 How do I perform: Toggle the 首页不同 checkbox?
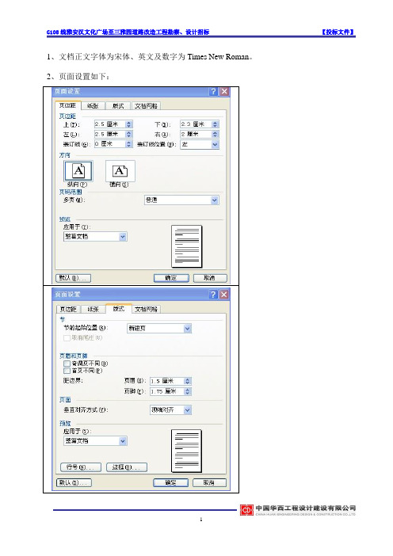click(x=67, y=371)
